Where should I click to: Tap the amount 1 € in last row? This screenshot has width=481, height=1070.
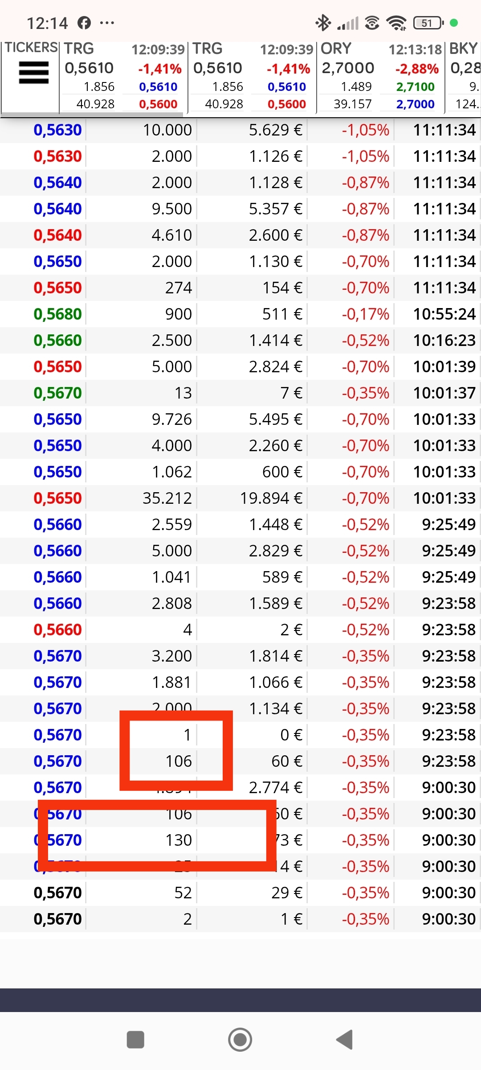click(292, 919)
